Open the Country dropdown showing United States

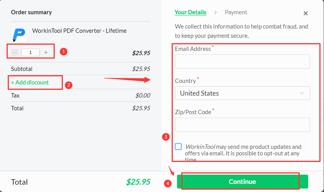pos(242,93)
